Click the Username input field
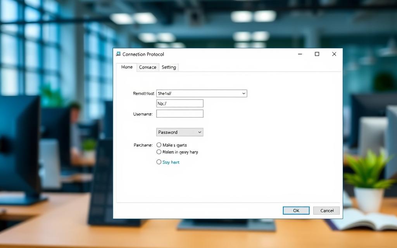Screen dimensions: 397x248 point(180,114)
